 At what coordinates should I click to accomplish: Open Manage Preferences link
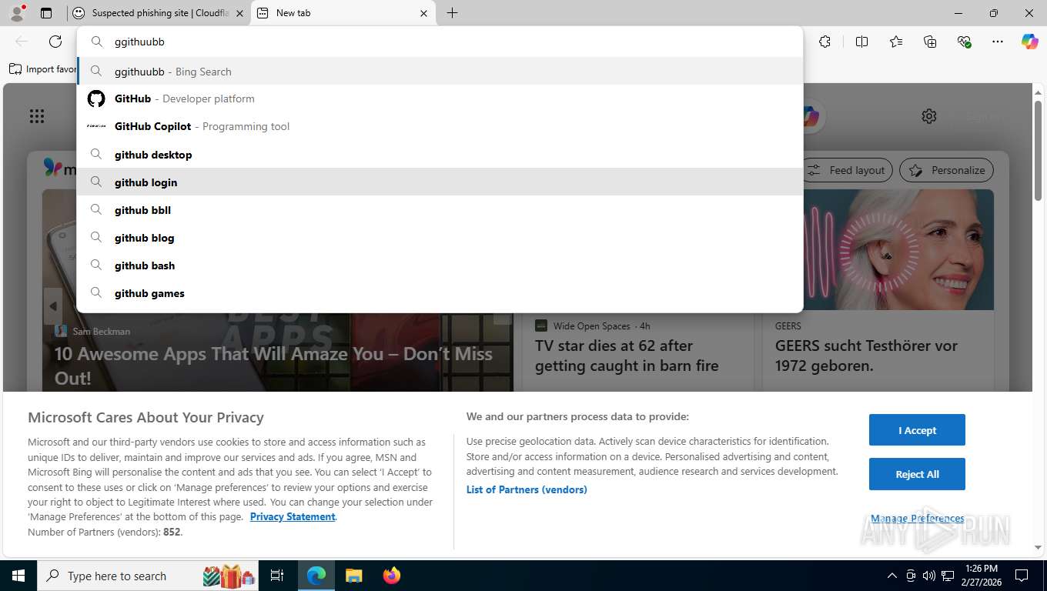pos(917,519)
